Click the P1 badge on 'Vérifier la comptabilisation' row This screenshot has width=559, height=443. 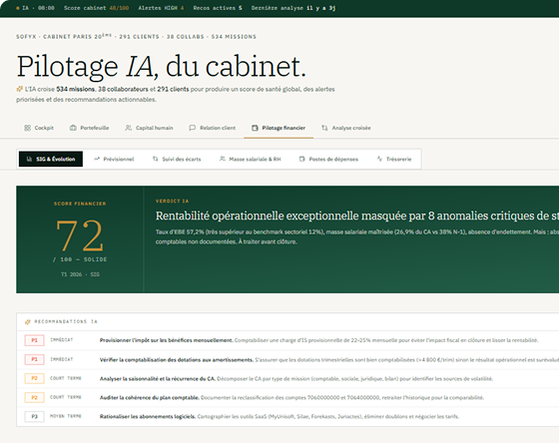tap(34, 359)
